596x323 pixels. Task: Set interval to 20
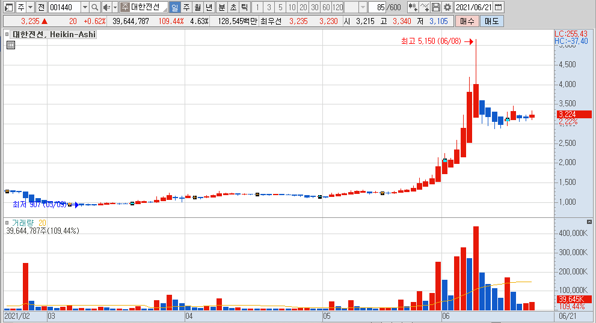303,7
